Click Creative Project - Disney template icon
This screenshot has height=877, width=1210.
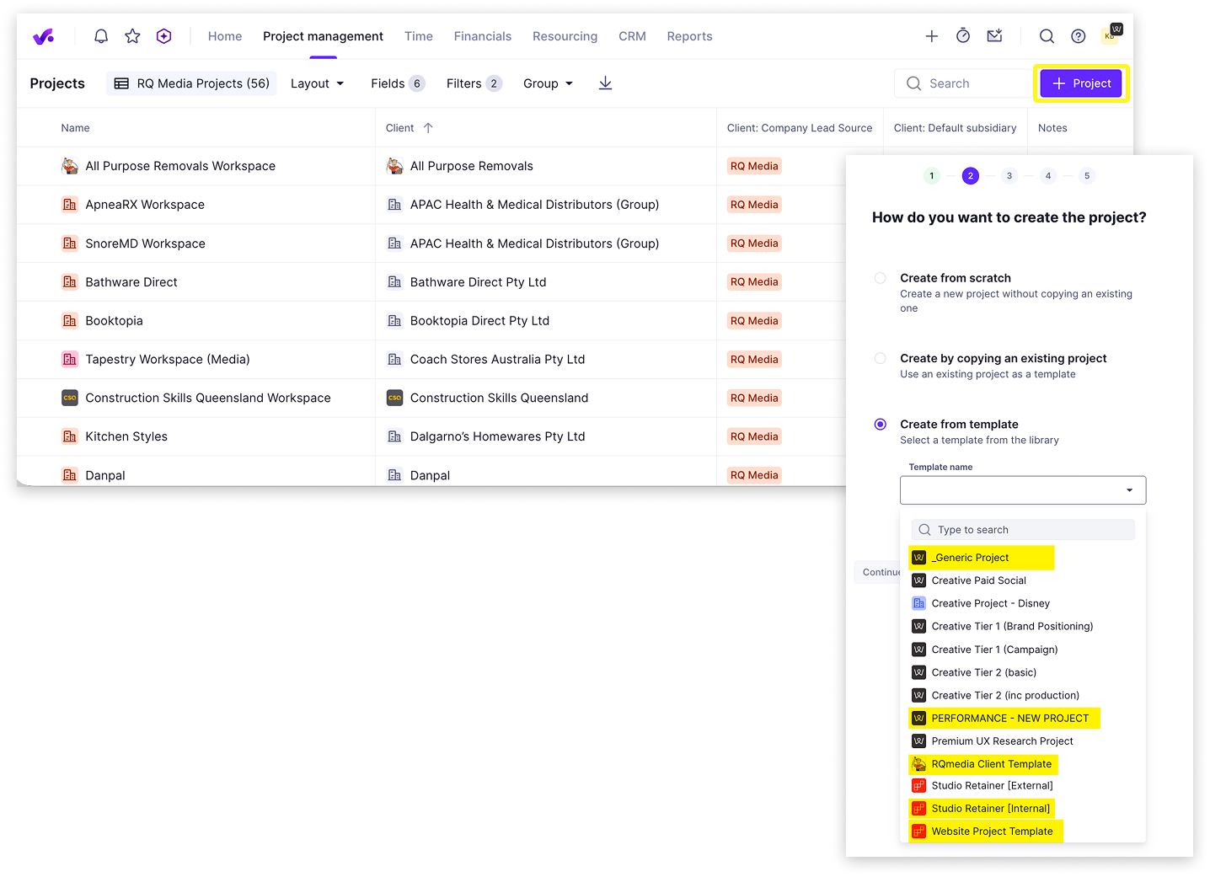pyautogui.click(x=919, y=603)
